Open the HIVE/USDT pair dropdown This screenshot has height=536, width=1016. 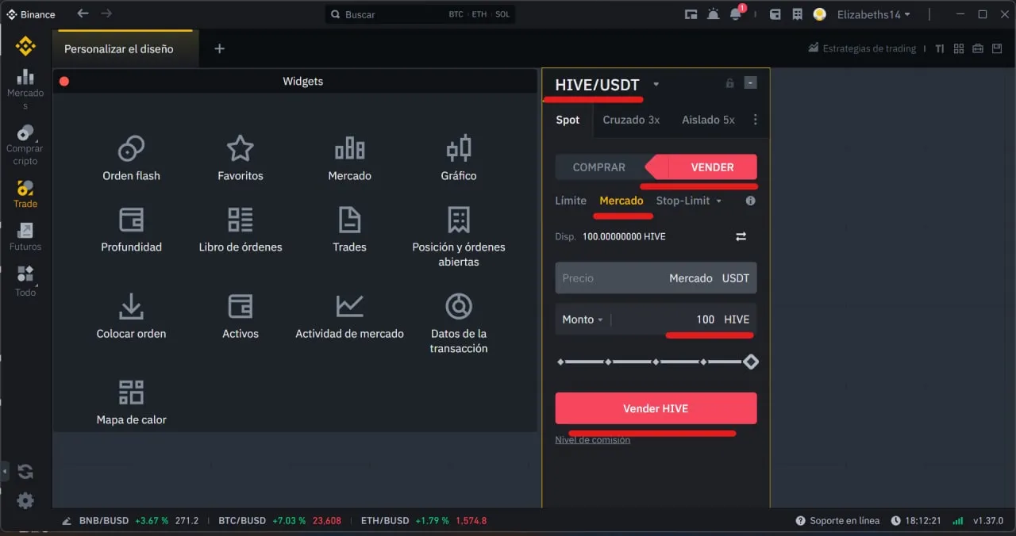click(x=656, y=85)
